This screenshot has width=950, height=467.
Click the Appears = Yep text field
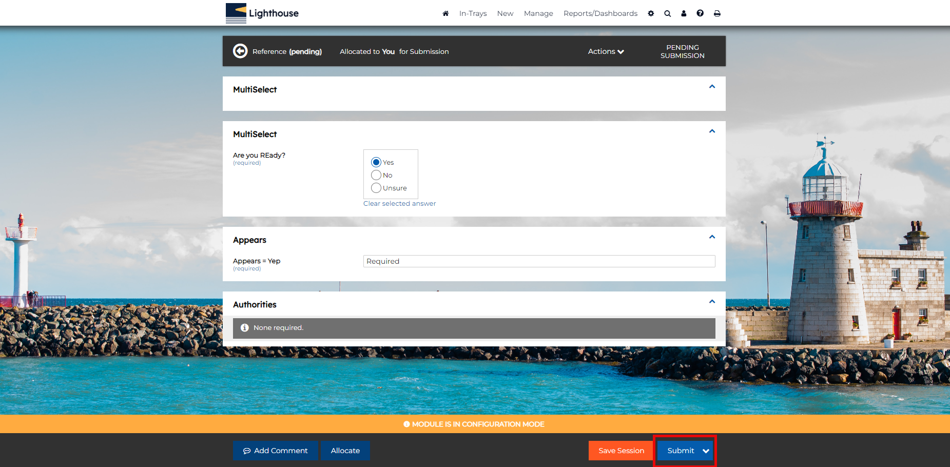pyautogui.click(x=539, y=261)
